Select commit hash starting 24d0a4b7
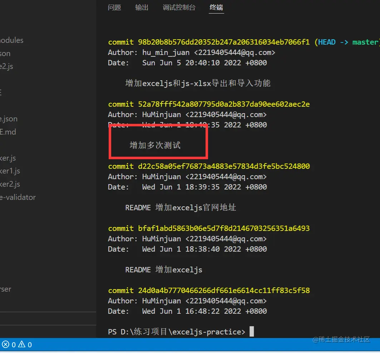Screen dimensions: 380x353 224,291
